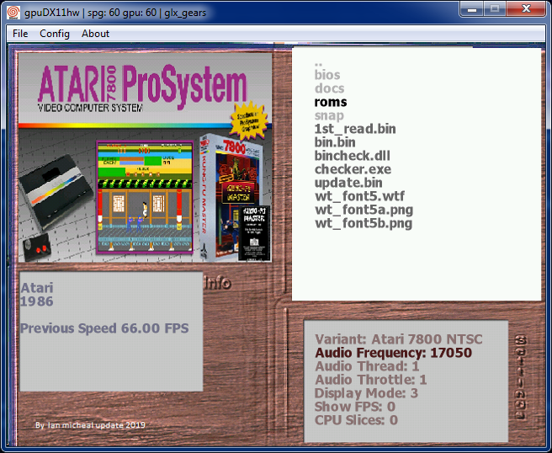The image size is (552, 453).
Task: Open the About menu
Action: point(95,34)
